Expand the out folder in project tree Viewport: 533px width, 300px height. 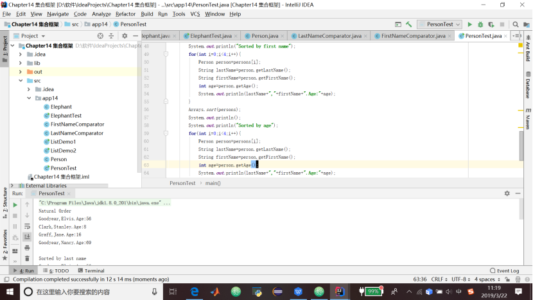coord(21,72)
